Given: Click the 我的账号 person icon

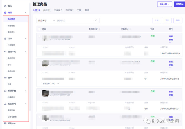Looking at the screenshot, I should (5, 104).
